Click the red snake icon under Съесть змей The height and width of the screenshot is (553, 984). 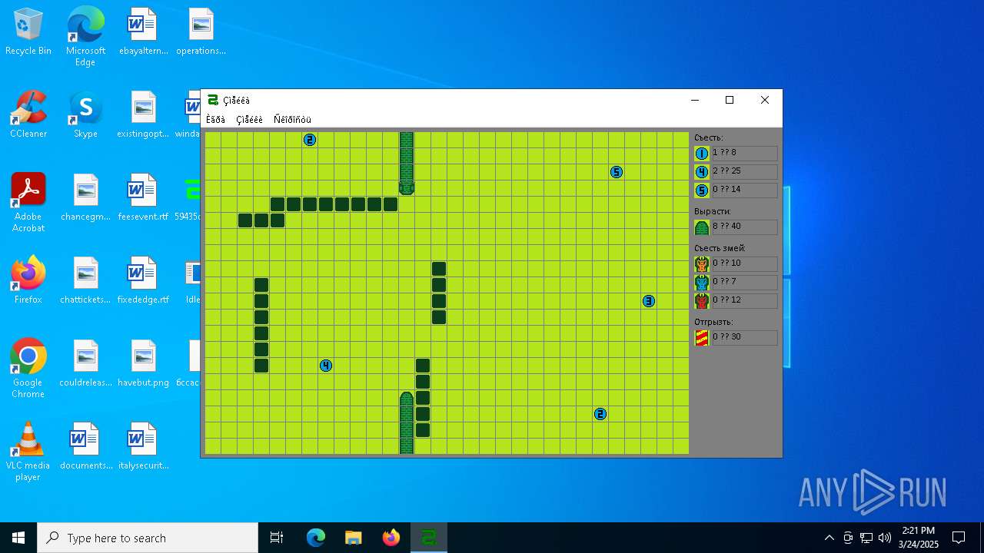click(x=702, y=301)
